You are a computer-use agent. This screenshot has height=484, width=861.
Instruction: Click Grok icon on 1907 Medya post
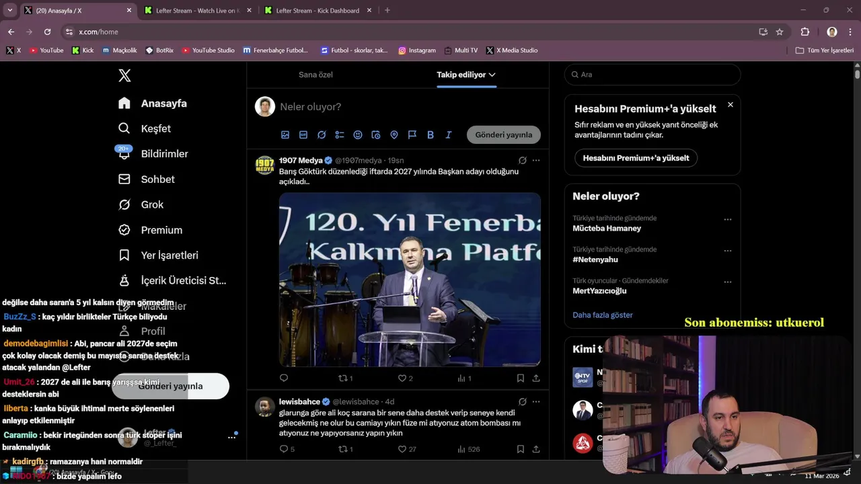pos(522,161)
